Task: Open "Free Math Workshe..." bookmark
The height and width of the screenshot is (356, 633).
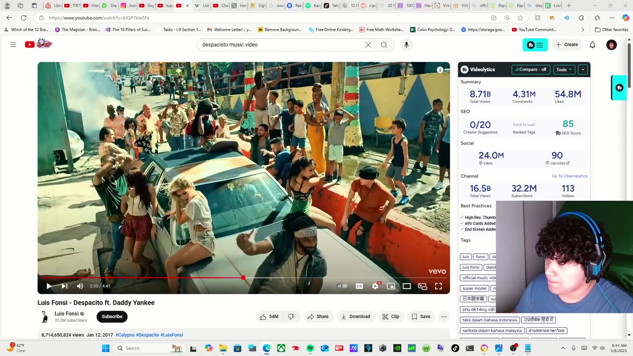Action: 381,30
